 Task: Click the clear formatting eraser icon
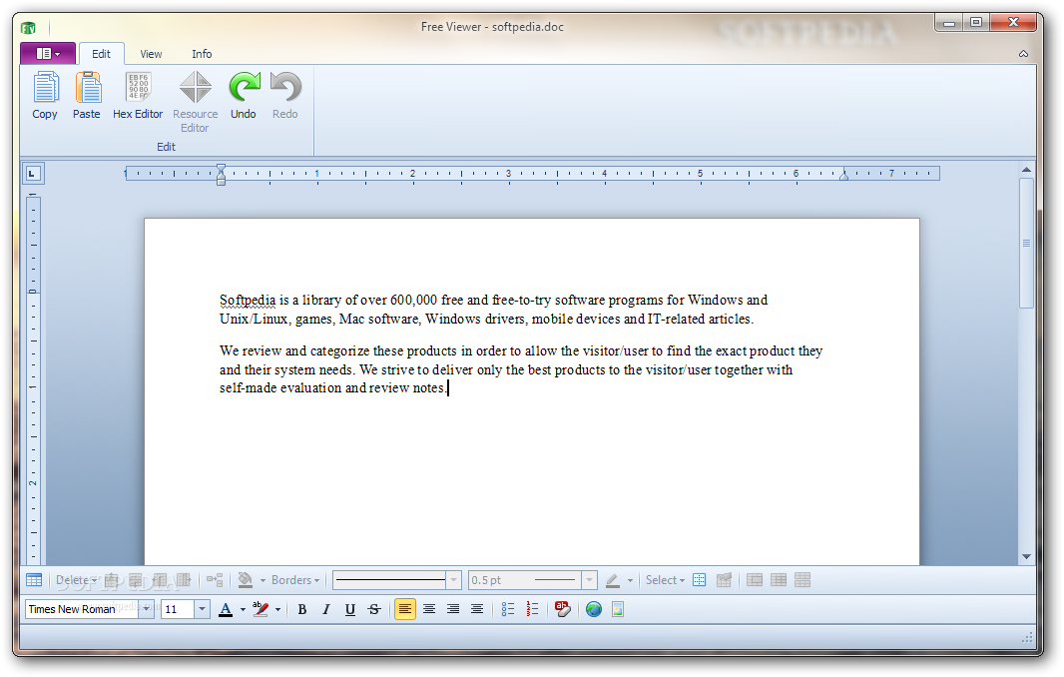563,609
